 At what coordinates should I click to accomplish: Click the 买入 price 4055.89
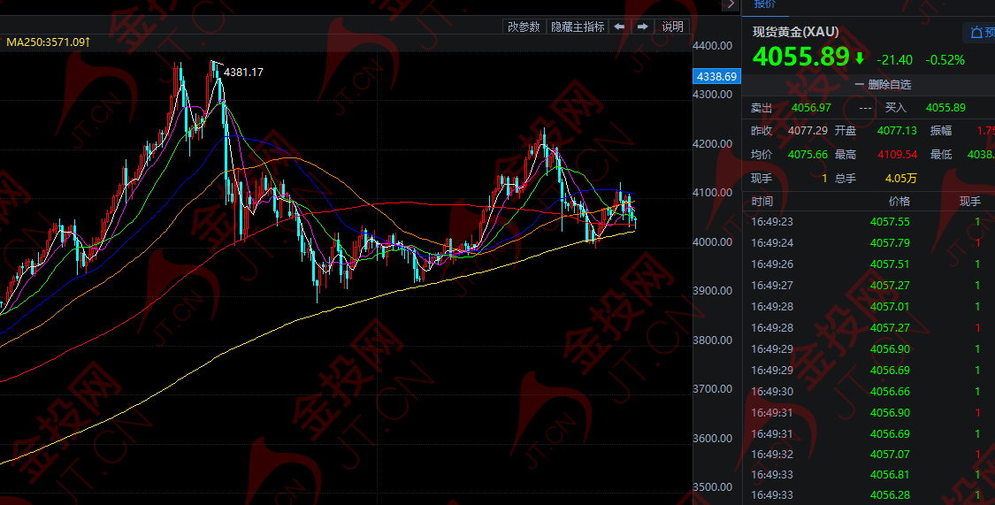click(x=945, y=108)
